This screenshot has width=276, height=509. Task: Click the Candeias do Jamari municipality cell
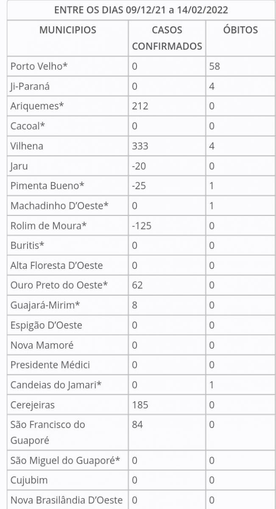coord(56,385)
